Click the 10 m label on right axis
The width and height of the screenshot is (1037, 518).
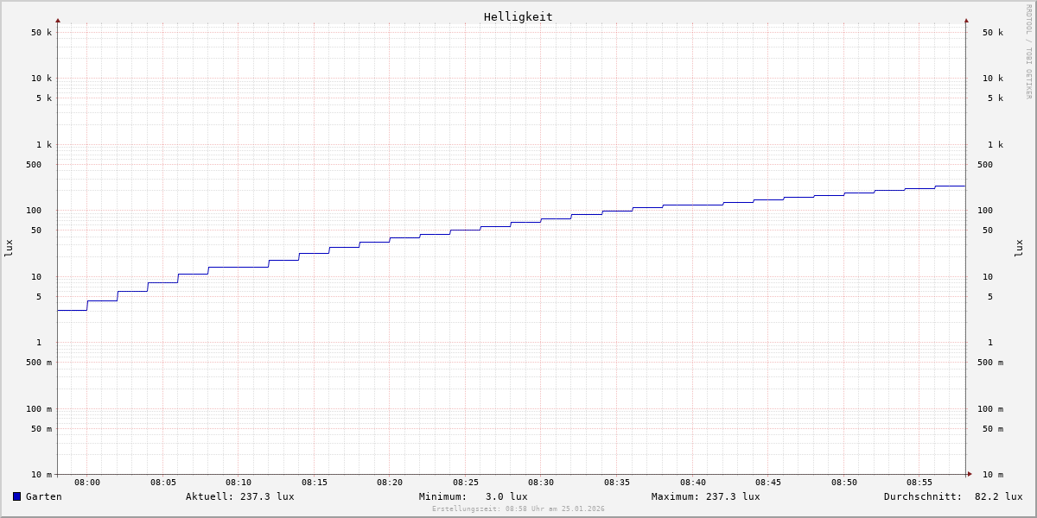[x=993, y=475]
